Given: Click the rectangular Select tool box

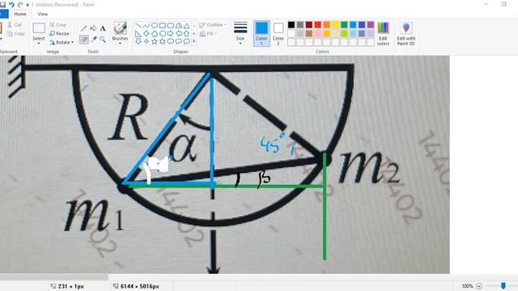Looking at the screenshot, I should (x=39, y=28).
